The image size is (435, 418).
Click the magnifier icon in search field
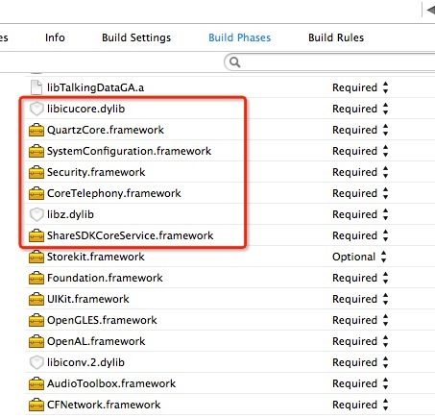tap(234, 62)
